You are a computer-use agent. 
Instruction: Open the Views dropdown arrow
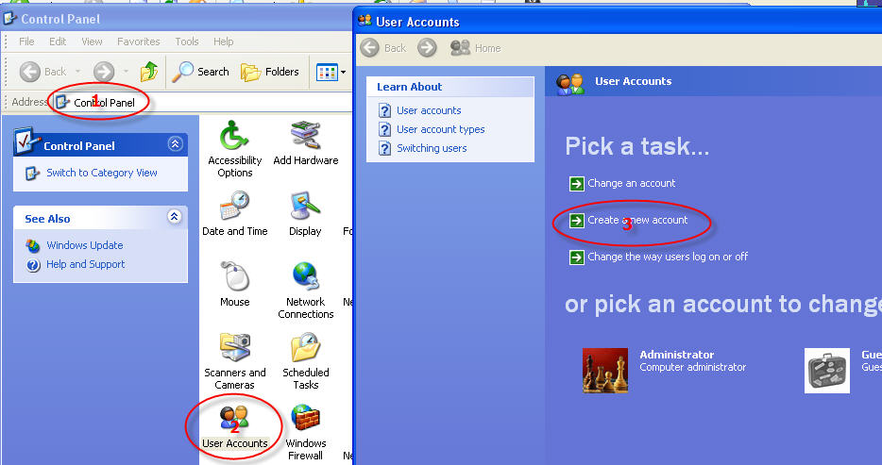pos(343,72)
